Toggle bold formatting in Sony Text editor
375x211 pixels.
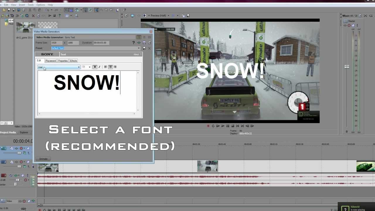(95, 67)
